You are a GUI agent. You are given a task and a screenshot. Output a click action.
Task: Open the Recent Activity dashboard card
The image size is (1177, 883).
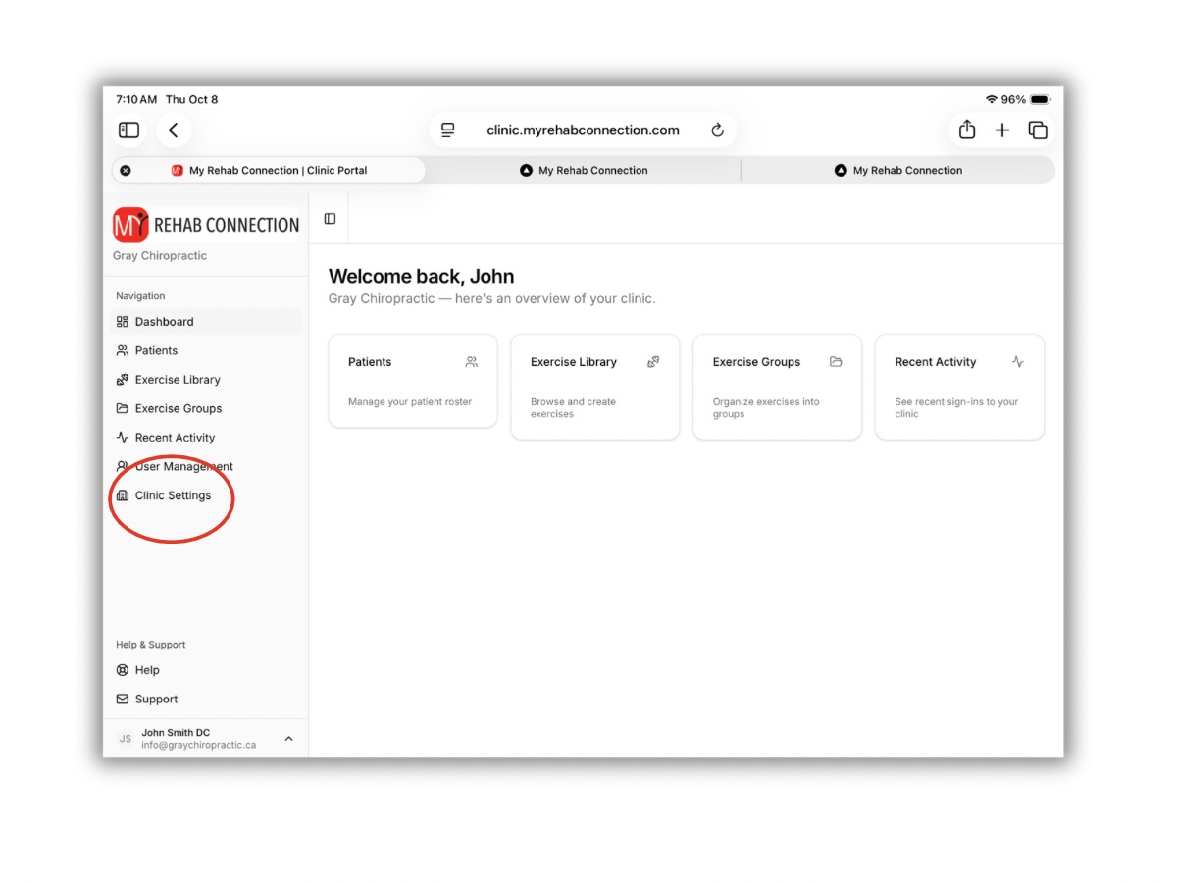(959, 387)
